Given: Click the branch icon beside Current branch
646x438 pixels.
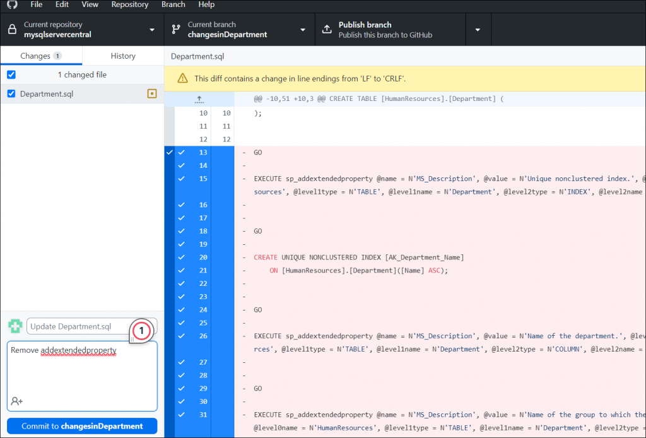Looking at the screenshot, I should 176,30.
